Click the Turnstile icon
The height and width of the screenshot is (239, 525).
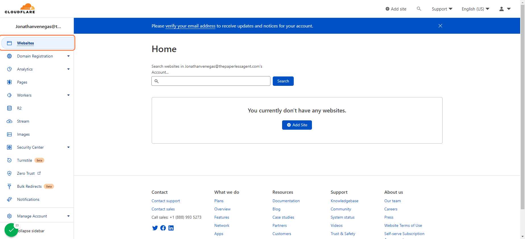point(9,160)
